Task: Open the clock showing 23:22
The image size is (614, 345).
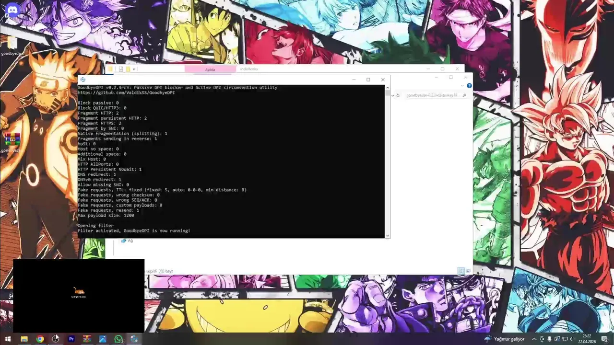Action: point(587,339)
